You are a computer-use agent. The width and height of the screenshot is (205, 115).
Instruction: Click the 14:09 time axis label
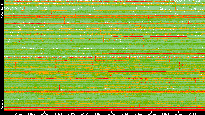[x=125, y=114]
